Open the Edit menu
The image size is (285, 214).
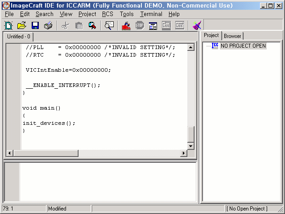click(25, 14)
